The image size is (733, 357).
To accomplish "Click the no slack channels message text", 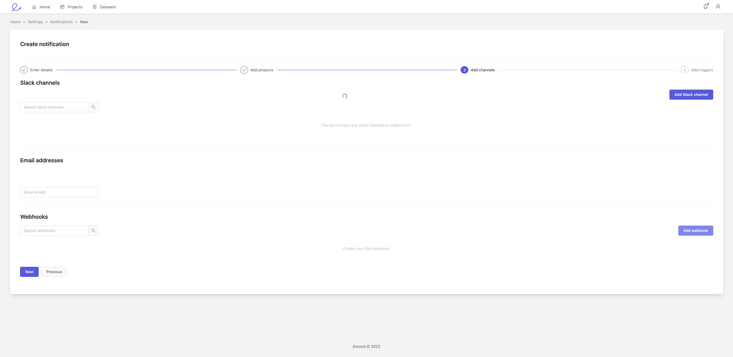I will click(366, 125).
